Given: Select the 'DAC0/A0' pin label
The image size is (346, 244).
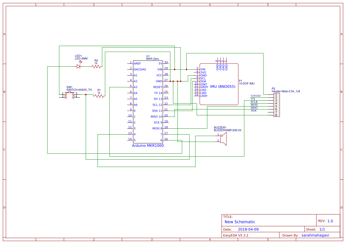Looking at the screenshot, I should click(x=140, y=70).
